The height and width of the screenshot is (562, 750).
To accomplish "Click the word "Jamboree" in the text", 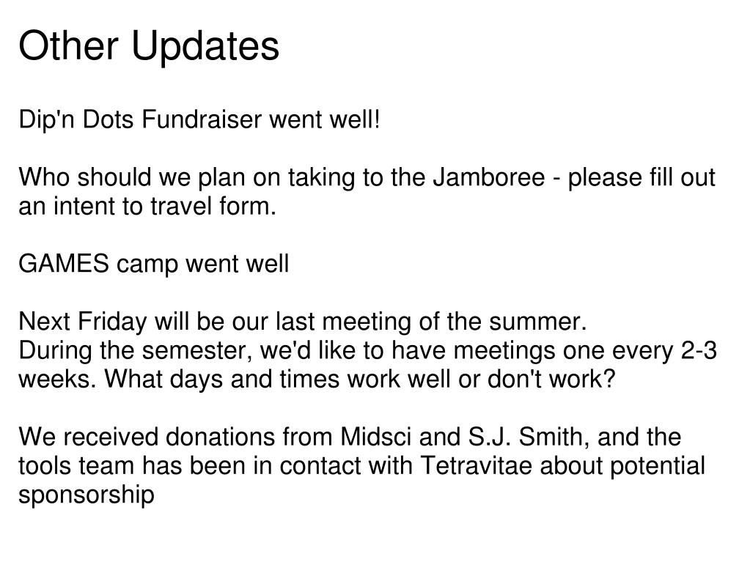I will (489, 177).
